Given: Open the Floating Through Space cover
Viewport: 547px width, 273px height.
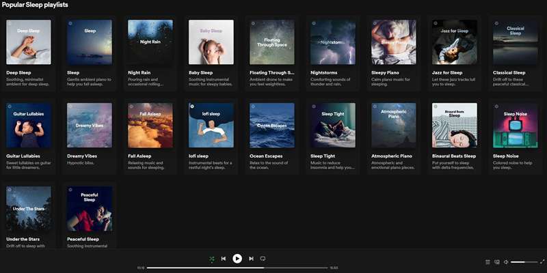Looking at the screenshot, I should (x=271, y=42).
